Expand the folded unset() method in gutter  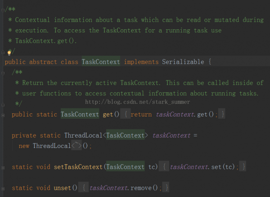point(3,189)
